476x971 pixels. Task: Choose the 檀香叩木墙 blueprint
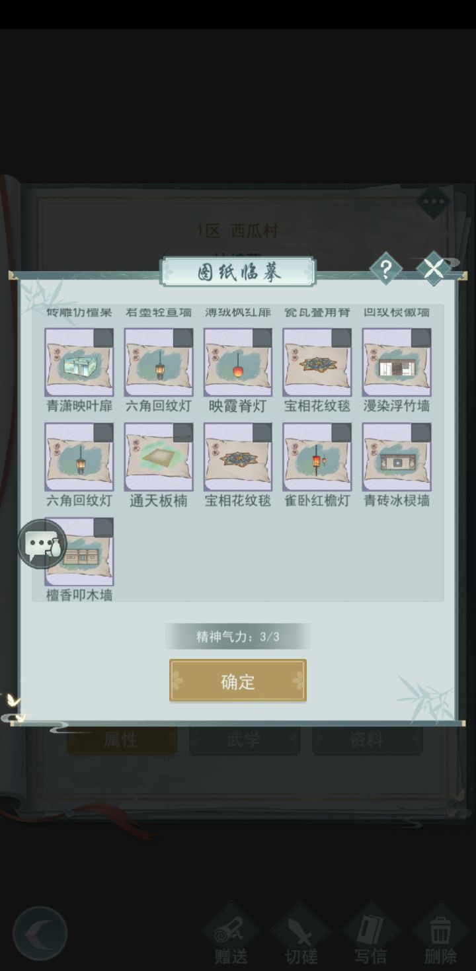tap(79, 552)
